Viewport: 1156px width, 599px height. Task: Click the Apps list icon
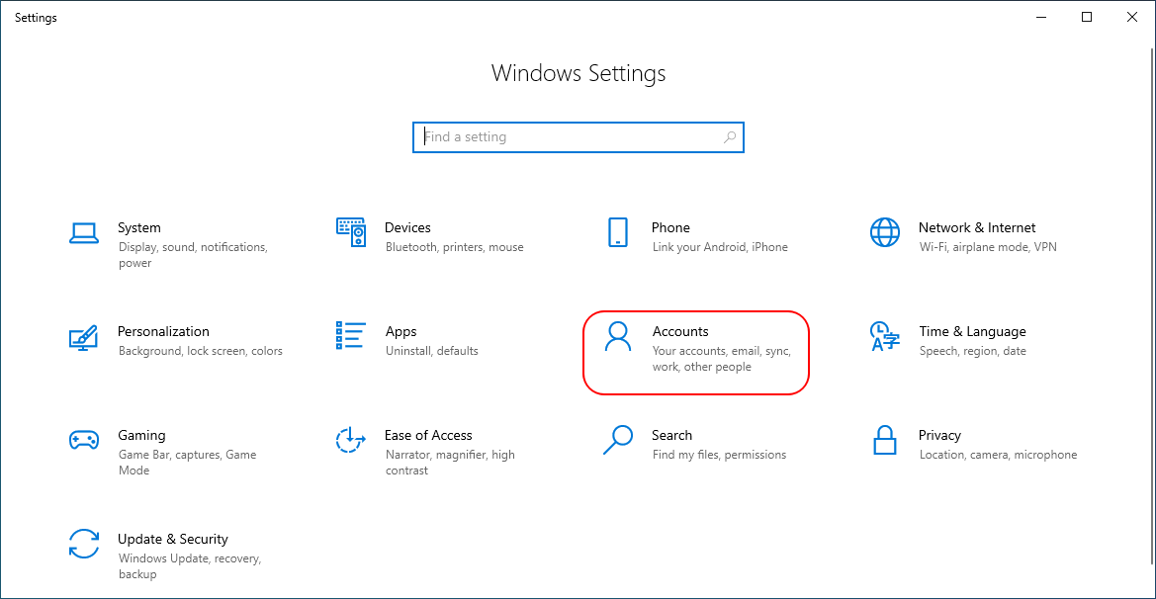[x=351, y=336]
